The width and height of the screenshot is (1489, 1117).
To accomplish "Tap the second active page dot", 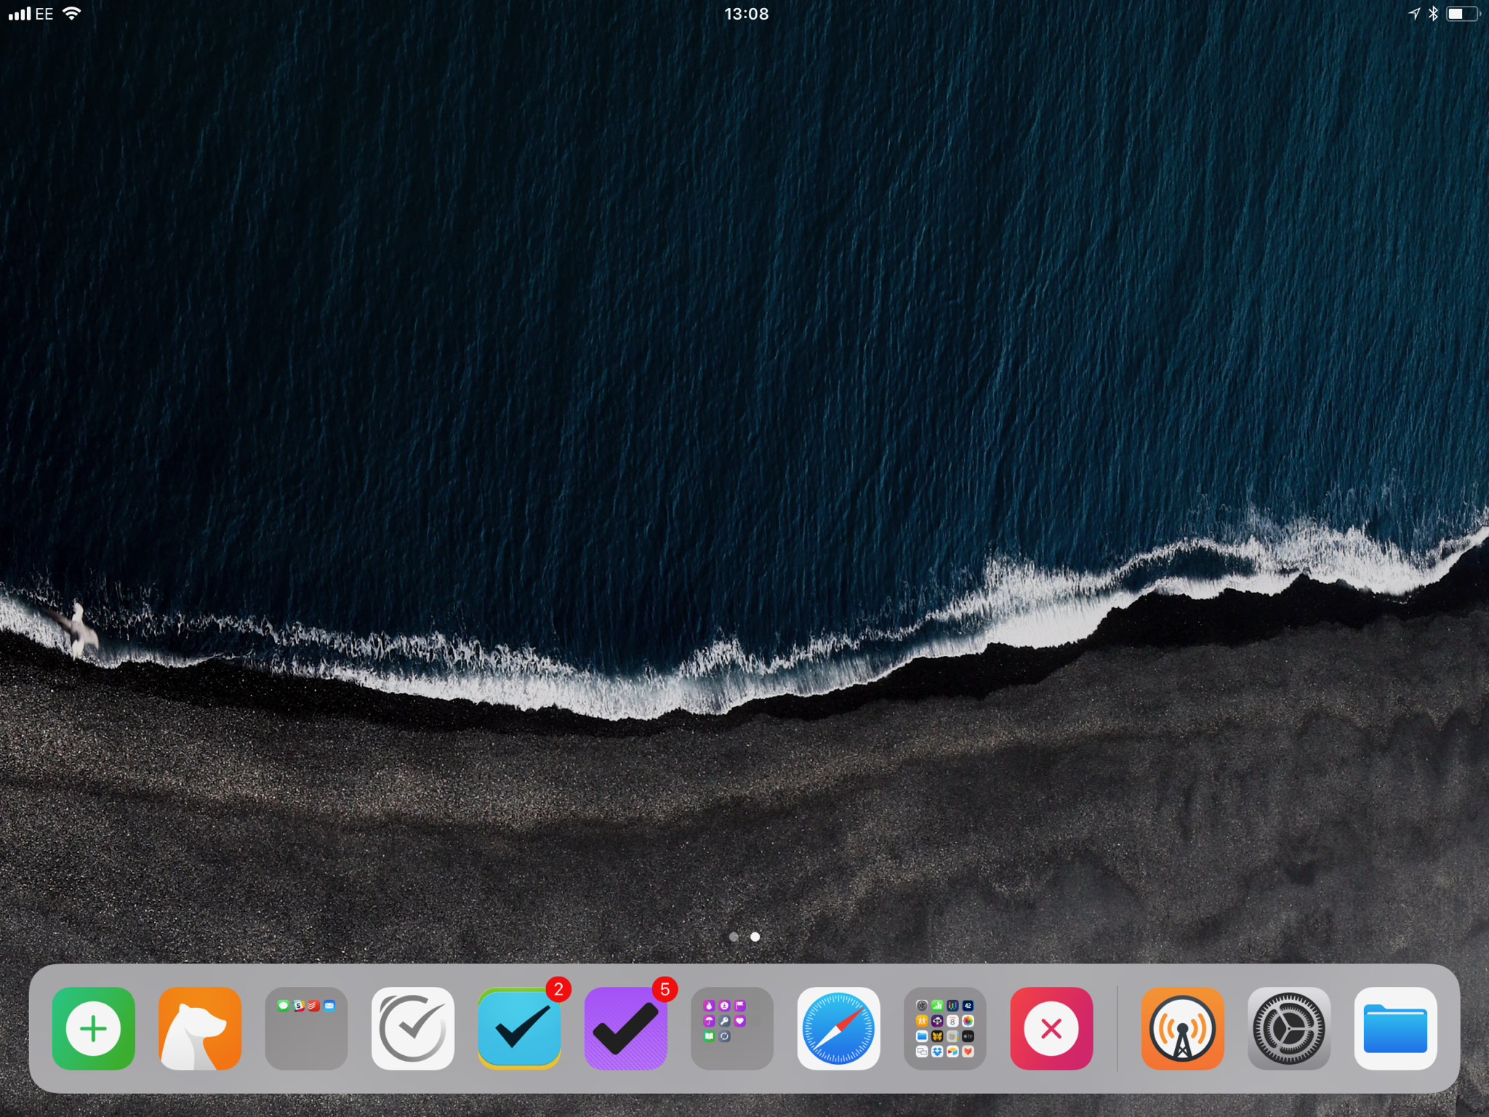I will (755, 937).
